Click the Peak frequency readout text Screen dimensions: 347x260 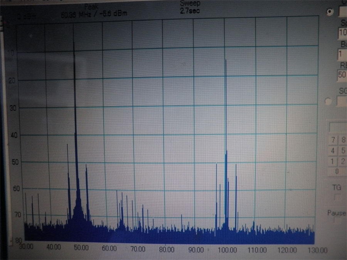pos(94,14)
